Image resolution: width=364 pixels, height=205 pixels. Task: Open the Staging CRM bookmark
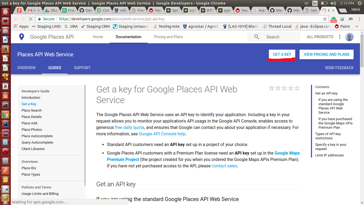pos(95,26)
